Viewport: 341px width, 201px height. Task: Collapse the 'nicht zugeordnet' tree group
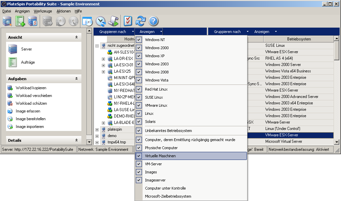pos(97,45)
